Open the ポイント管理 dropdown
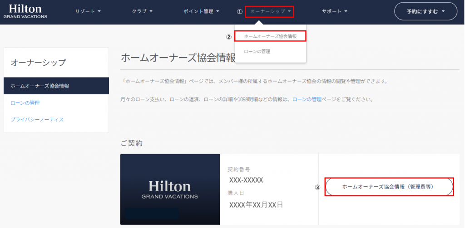Image resolution: width=465 pixels, height=228 pixels. coord(201,11)
